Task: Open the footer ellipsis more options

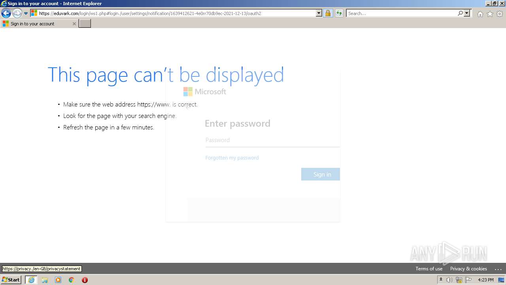Action: (498, 269)
